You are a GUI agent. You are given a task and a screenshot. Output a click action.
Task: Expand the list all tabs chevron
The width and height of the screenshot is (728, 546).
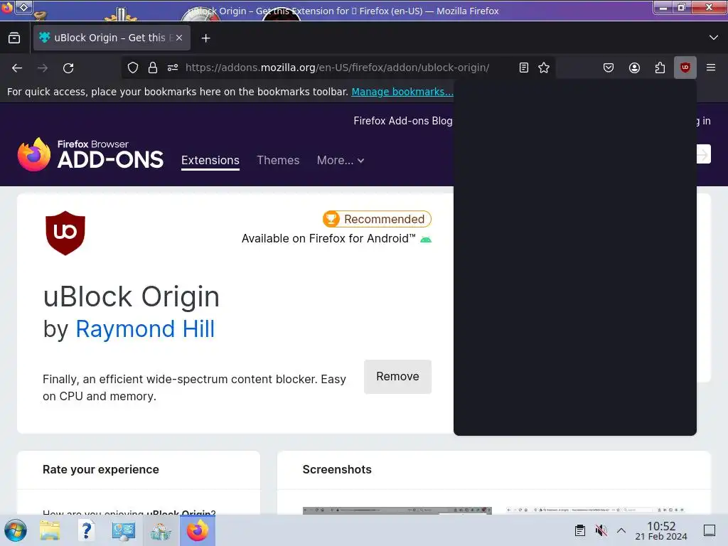714,38
